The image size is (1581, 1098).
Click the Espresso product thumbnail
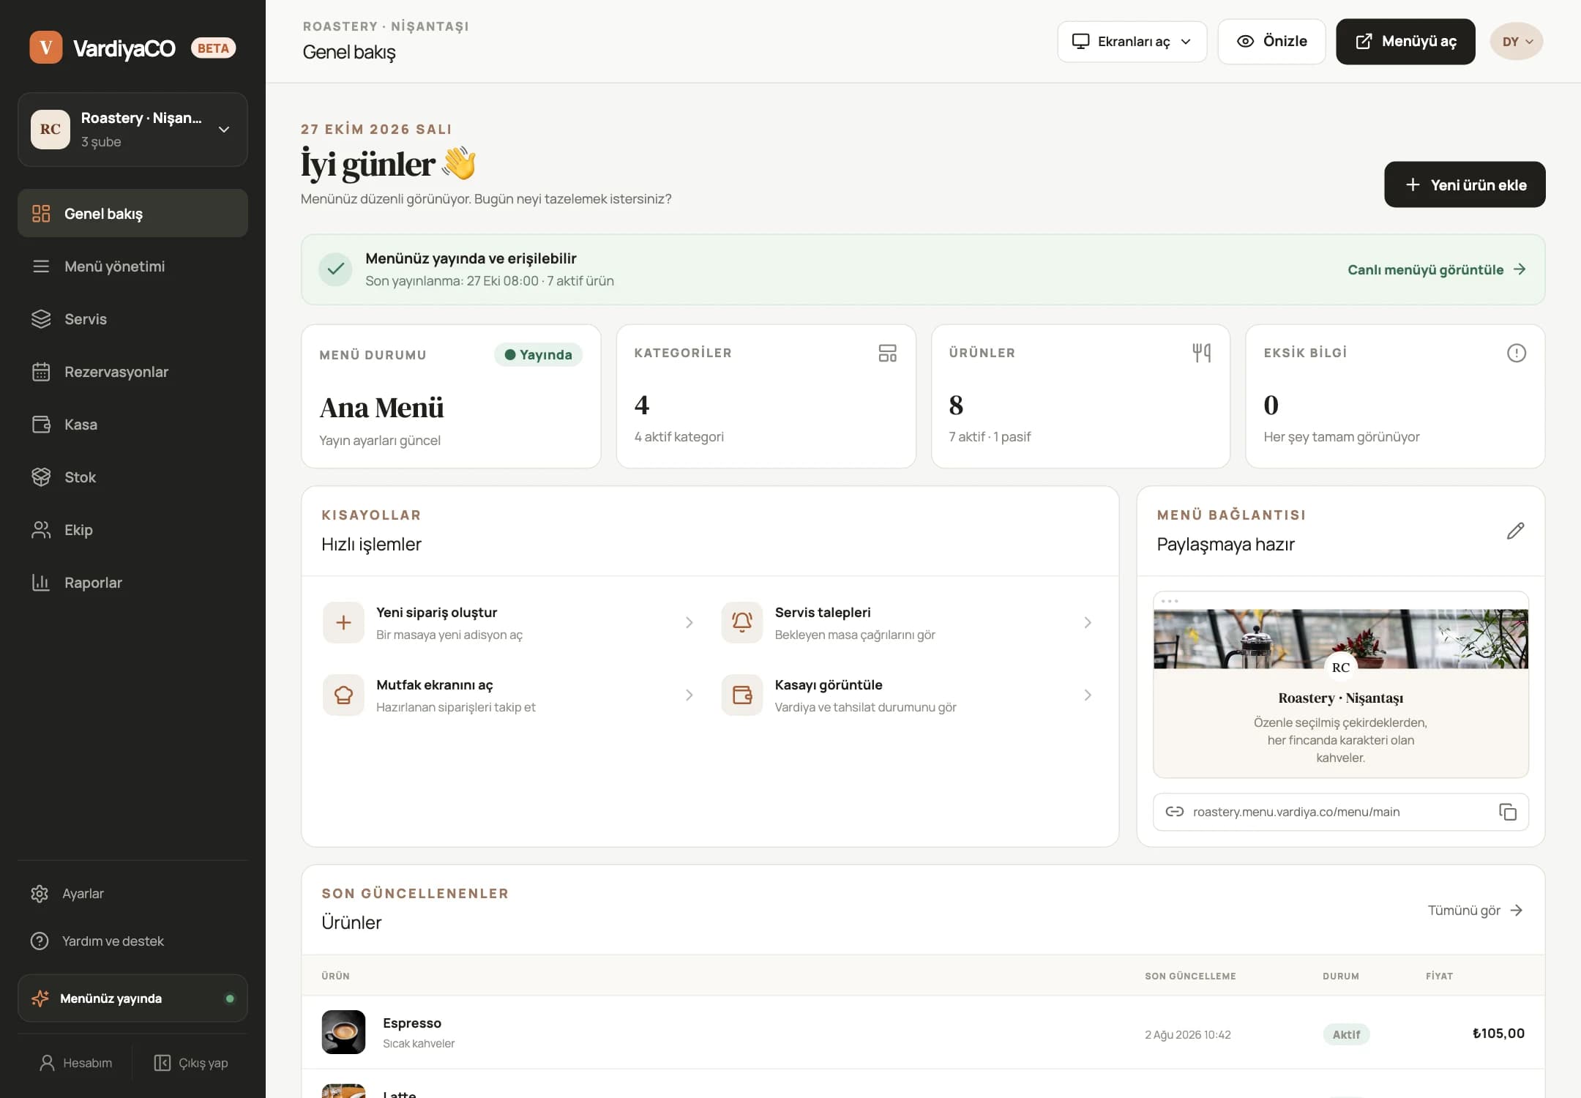343,1032
